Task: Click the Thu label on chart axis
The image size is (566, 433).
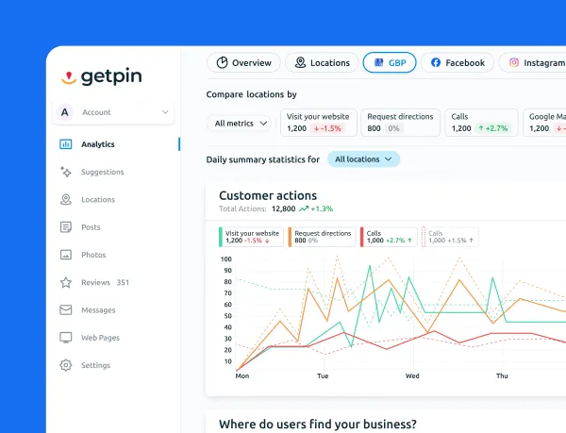Action: pos(502,376)
